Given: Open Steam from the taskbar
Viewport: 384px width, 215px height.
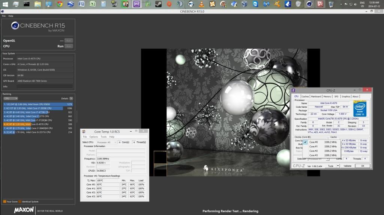Looking at the screenshot, I should coord(158,4).
